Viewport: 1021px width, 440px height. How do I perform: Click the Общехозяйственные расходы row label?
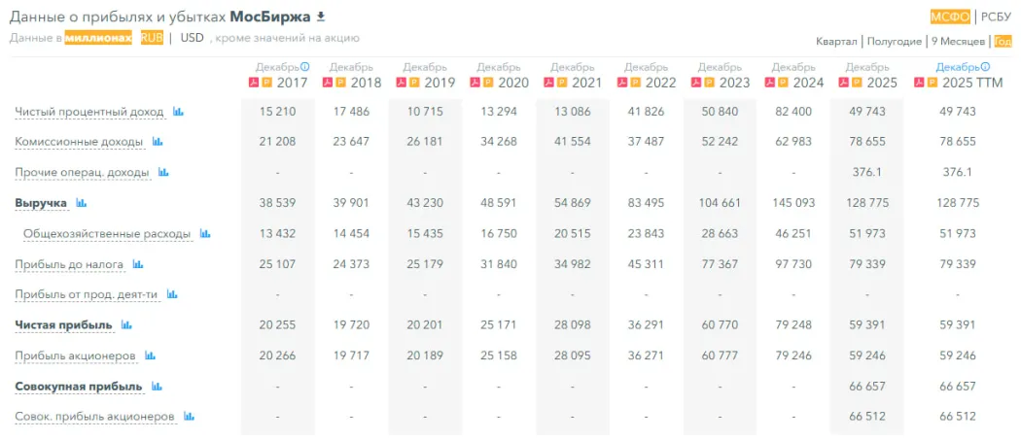107,233
